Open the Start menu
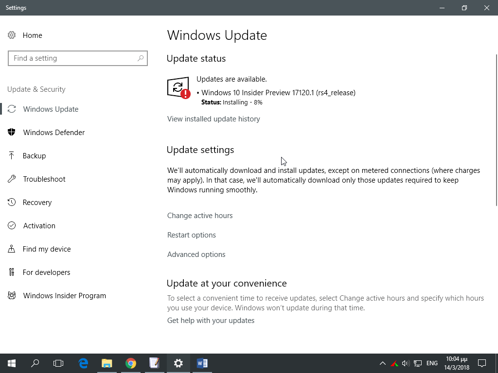Image resolution: width=498 pixels, height=373 pixels. pos(12,363)
